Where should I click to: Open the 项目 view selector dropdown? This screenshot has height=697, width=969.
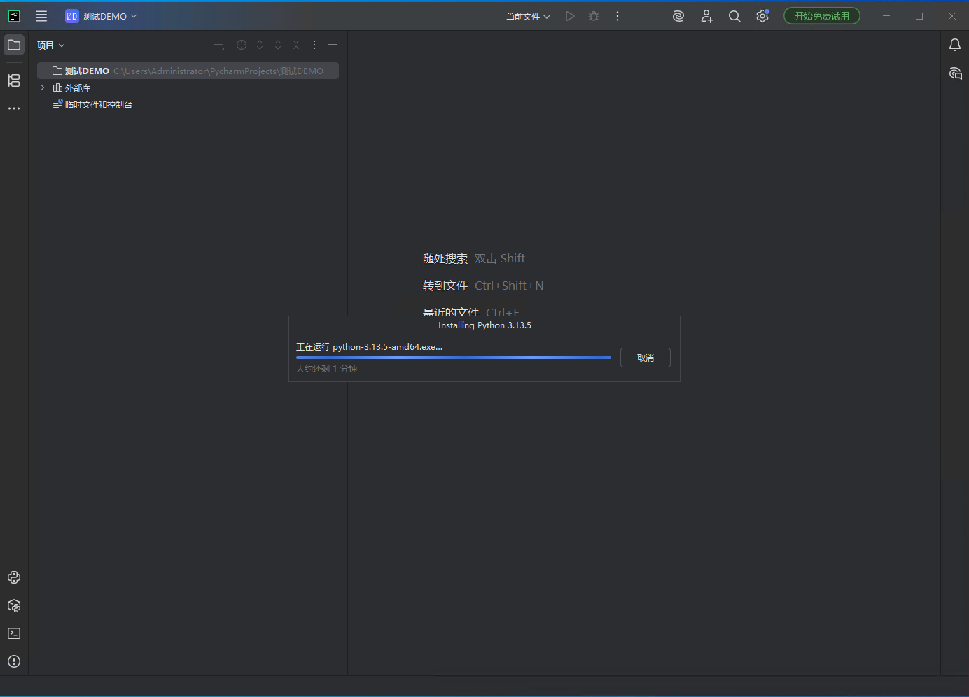(x=50, y=45)
